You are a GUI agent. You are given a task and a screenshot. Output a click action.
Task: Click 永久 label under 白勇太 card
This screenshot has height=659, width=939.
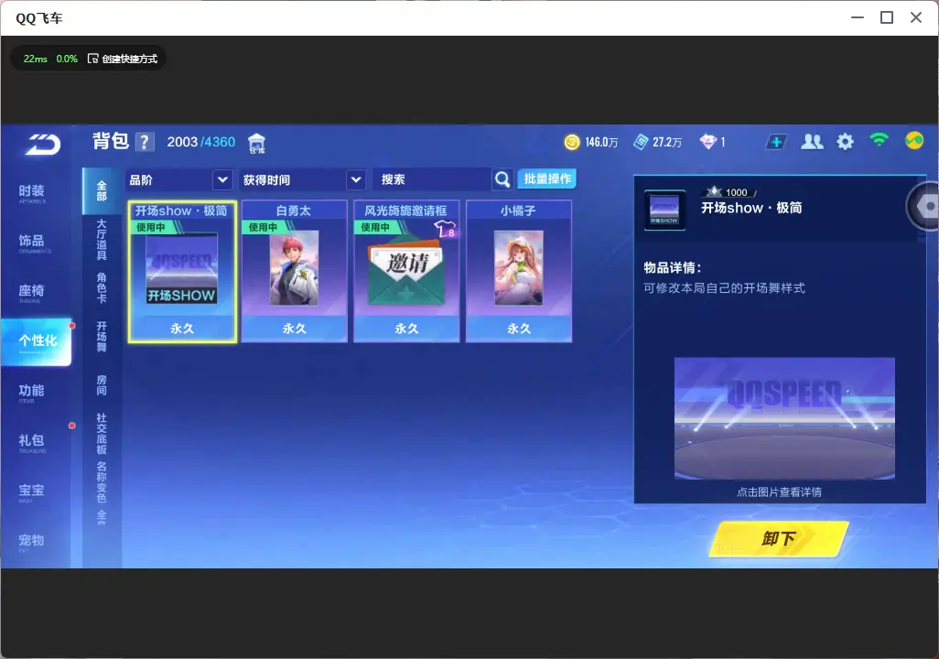294,329
